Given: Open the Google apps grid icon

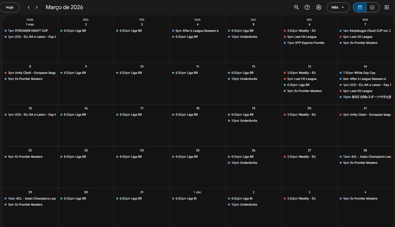Looking at the screenshot, I should point(386,7).
